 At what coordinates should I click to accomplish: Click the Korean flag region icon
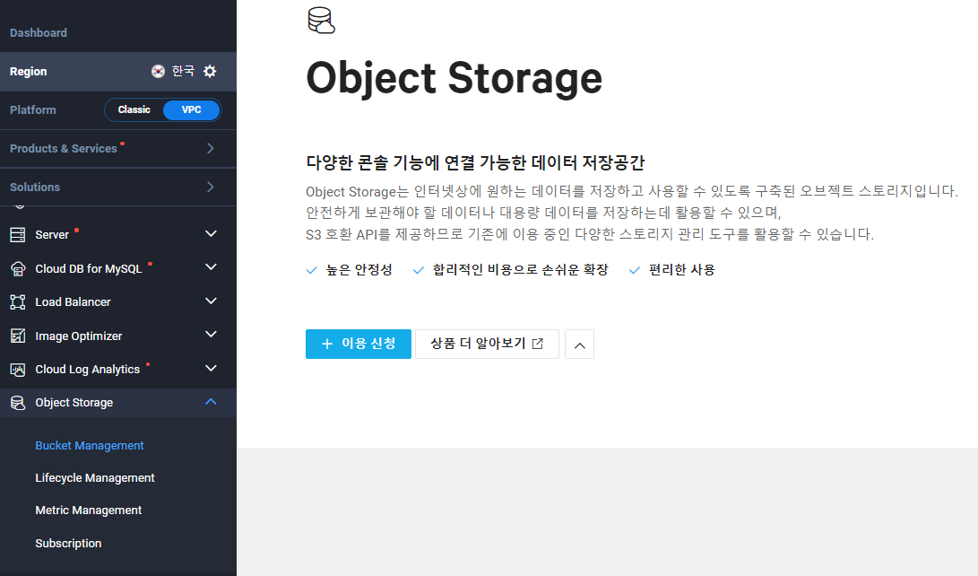click(158, 71)
